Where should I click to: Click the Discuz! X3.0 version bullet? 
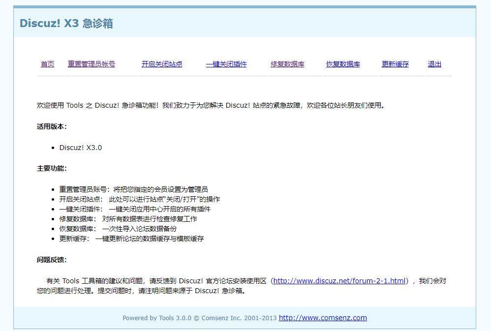(x=81, y=148)
